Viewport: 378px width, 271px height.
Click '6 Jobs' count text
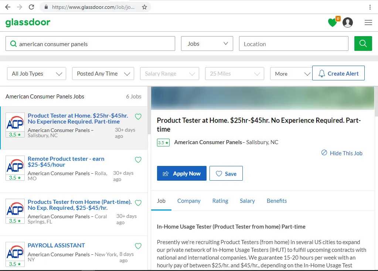point(133,97)
